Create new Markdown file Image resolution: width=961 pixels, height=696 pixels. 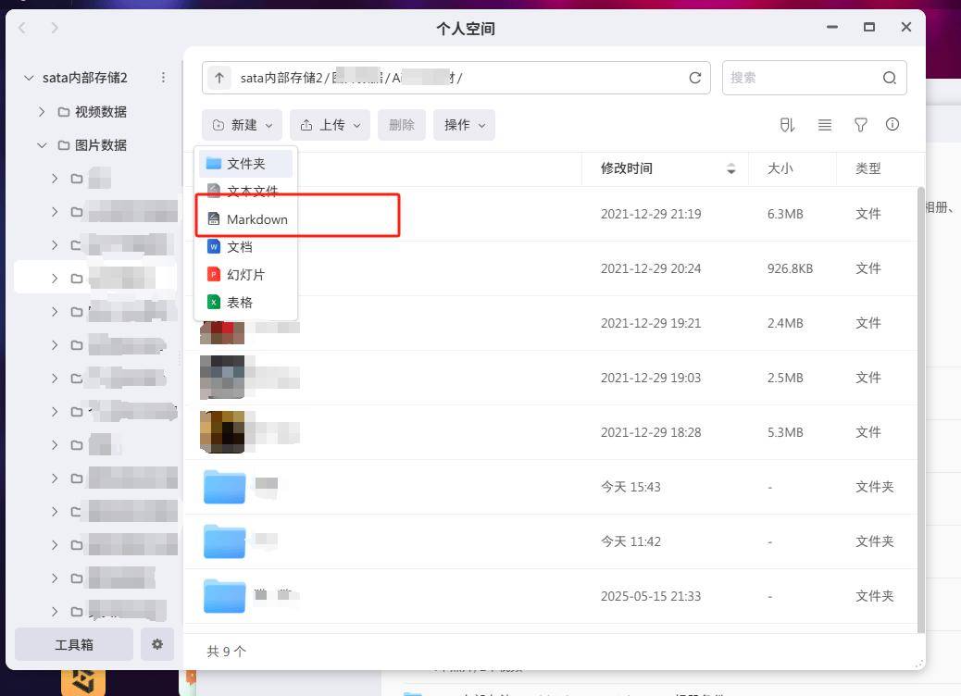tap(245, 219)
